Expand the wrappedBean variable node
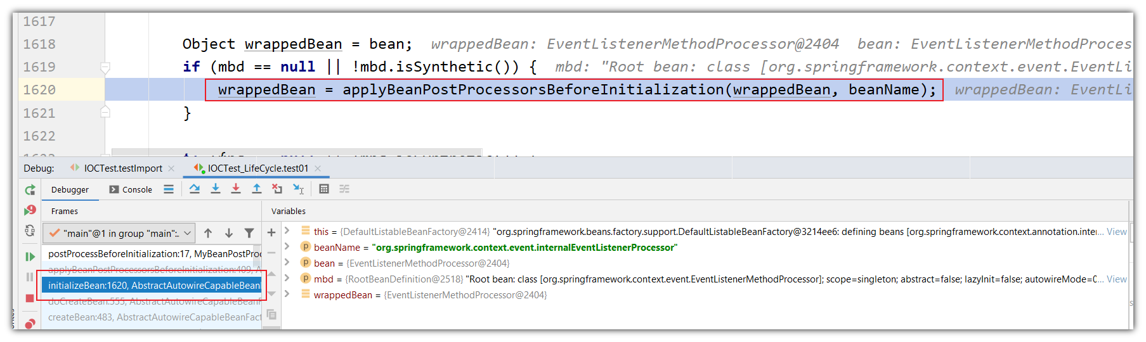 [x=287, y=294]
